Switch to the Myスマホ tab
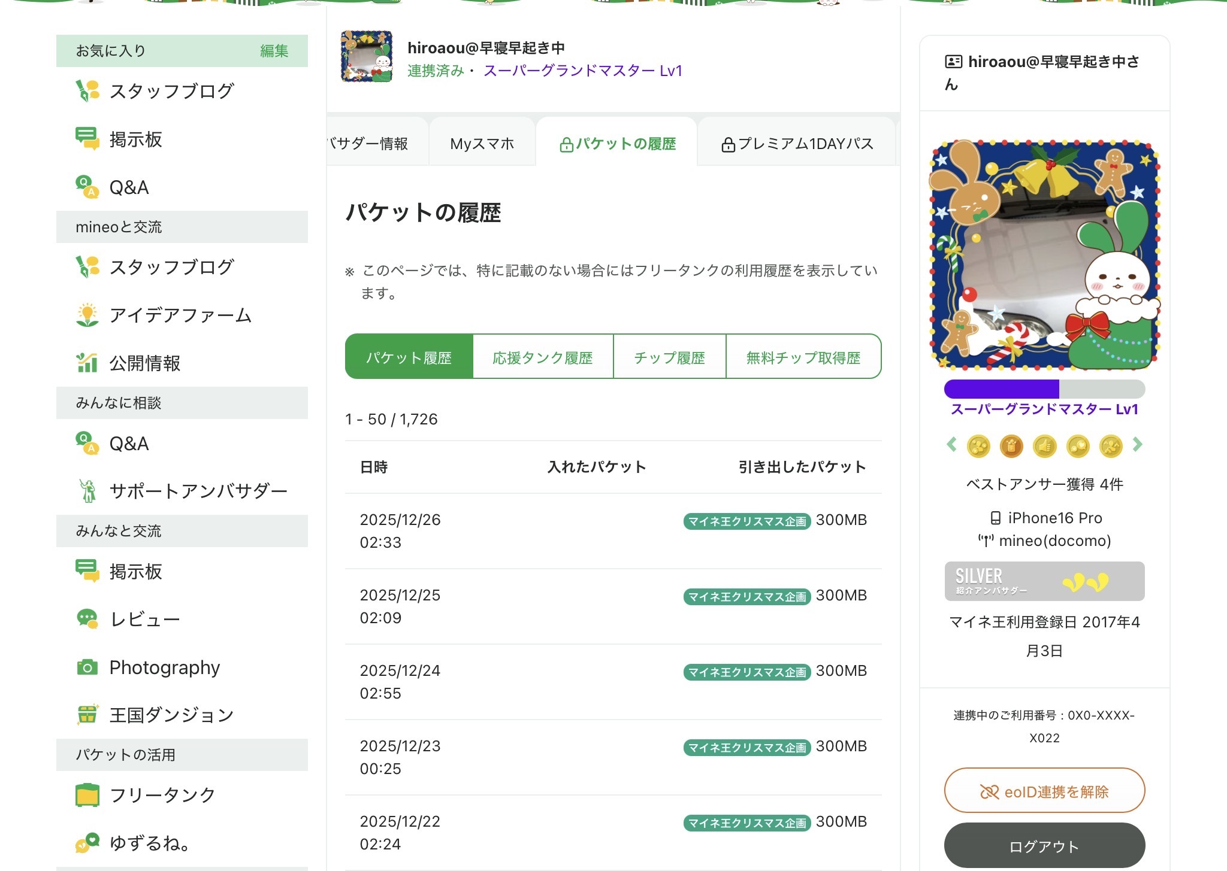The height and width of the screenshot is (871, 1227). point(482,144)
